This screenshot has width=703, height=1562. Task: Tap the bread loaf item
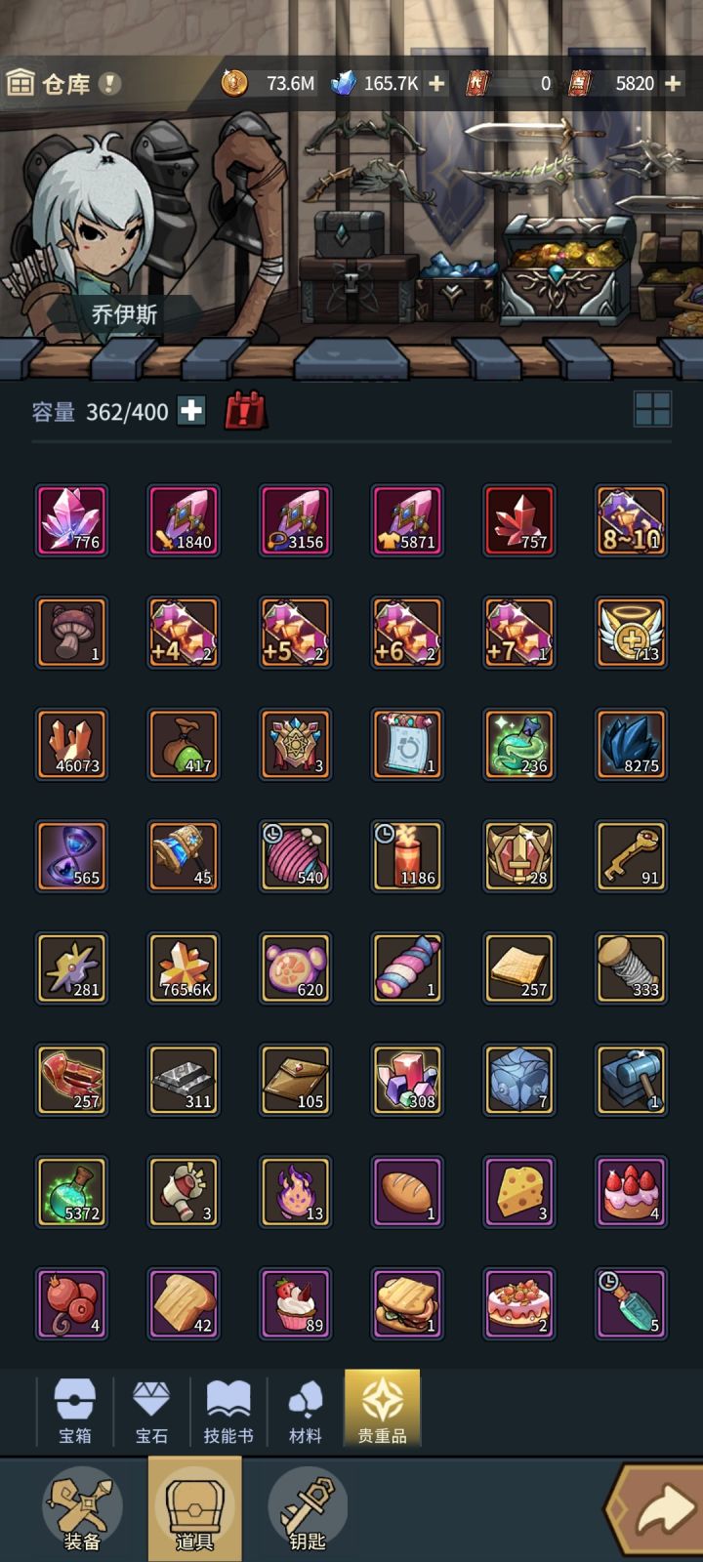pos(407,1192)
